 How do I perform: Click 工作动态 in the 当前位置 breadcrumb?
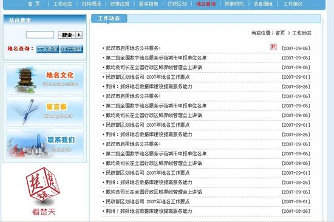pos(302,33)
